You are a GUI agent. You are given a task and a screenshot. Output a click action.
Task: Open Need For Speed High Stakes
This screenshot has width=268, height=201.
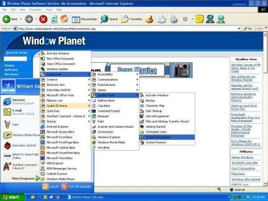click(21, 156)
